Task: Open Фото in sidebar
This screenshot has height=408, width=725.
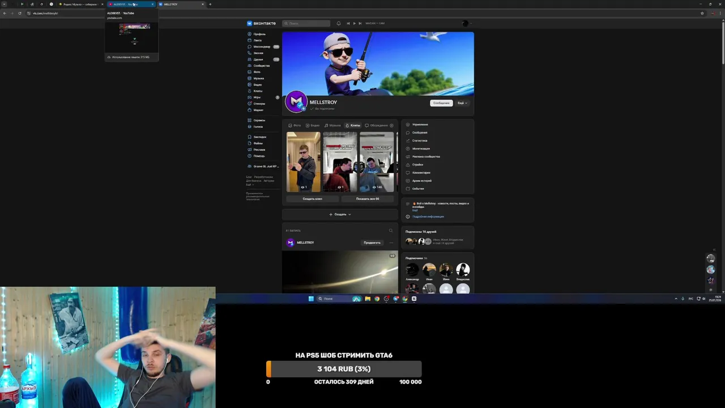Action: click(x=255, y=72)
